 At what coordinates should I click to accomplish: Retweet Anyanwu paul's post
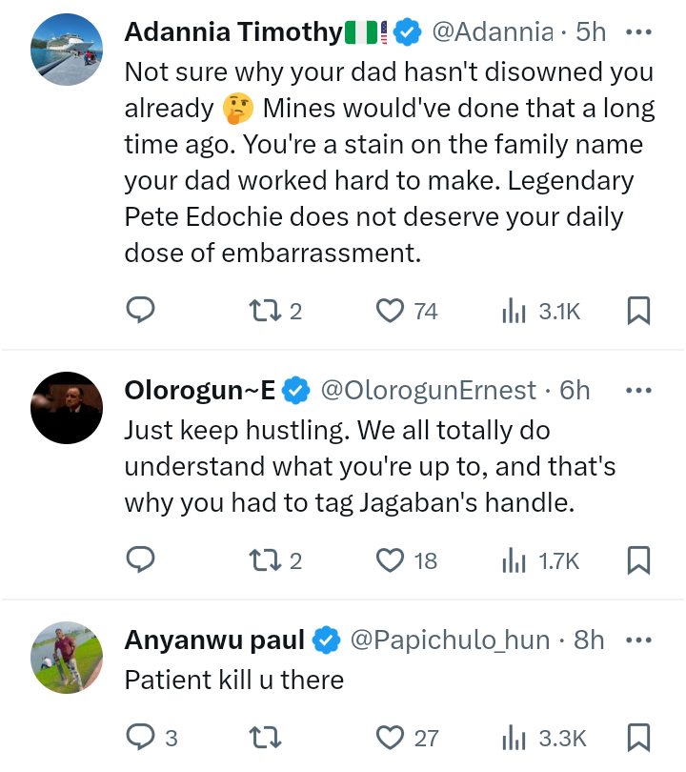(262, 737)
